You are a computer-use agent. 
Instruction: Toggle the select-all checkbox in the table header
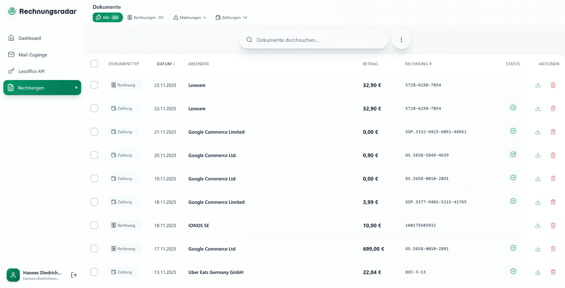click(x=94, y=64)
